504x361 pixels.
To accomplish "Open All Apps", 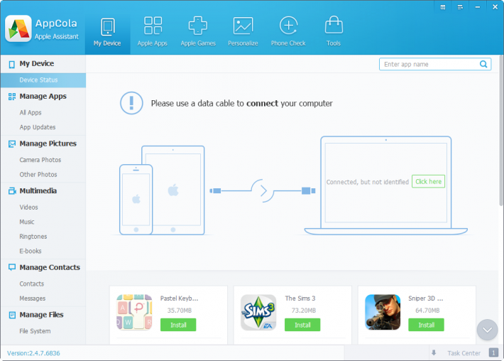I will 31,112.
